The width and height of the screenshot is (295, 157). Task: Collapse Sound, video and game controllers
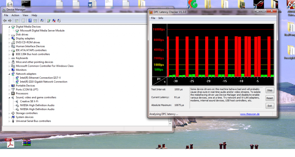point(9,98)
